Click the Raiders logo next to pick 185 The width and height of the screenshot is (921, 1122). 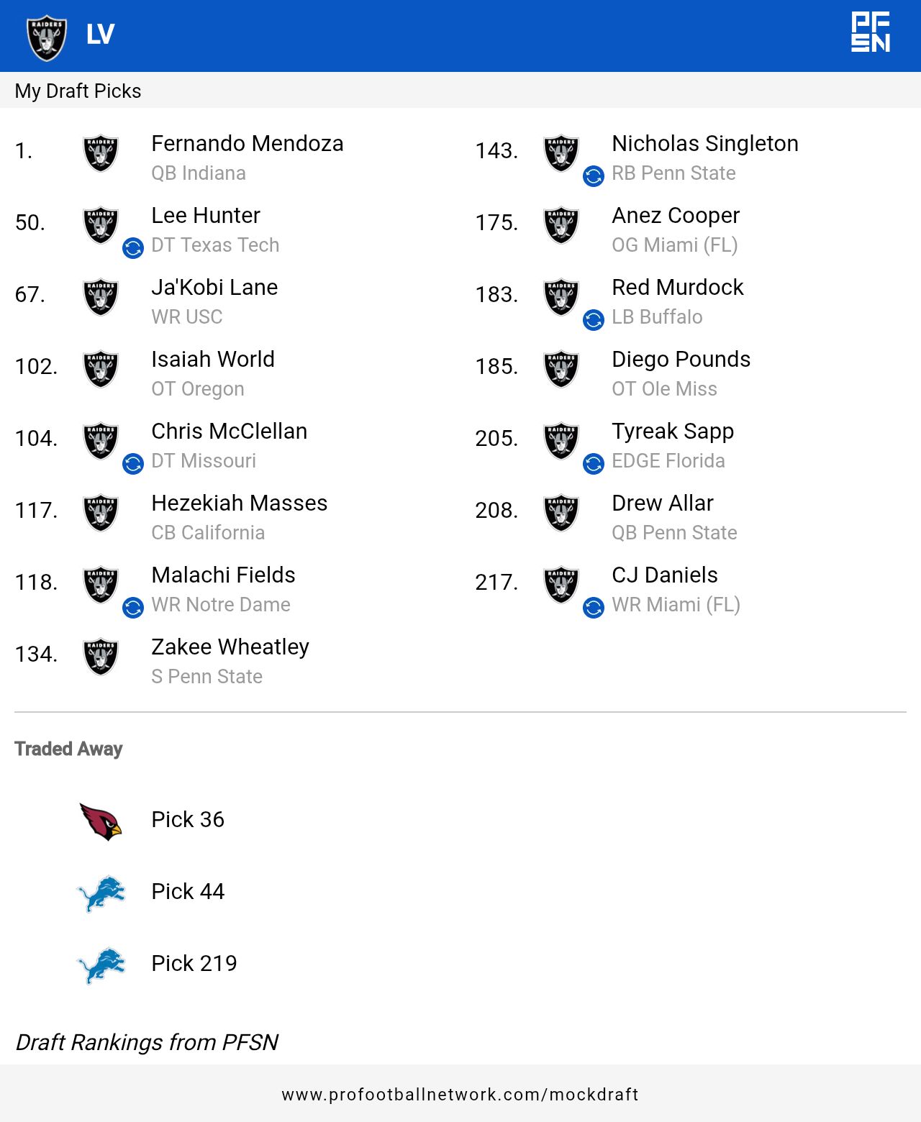[561, 369]
